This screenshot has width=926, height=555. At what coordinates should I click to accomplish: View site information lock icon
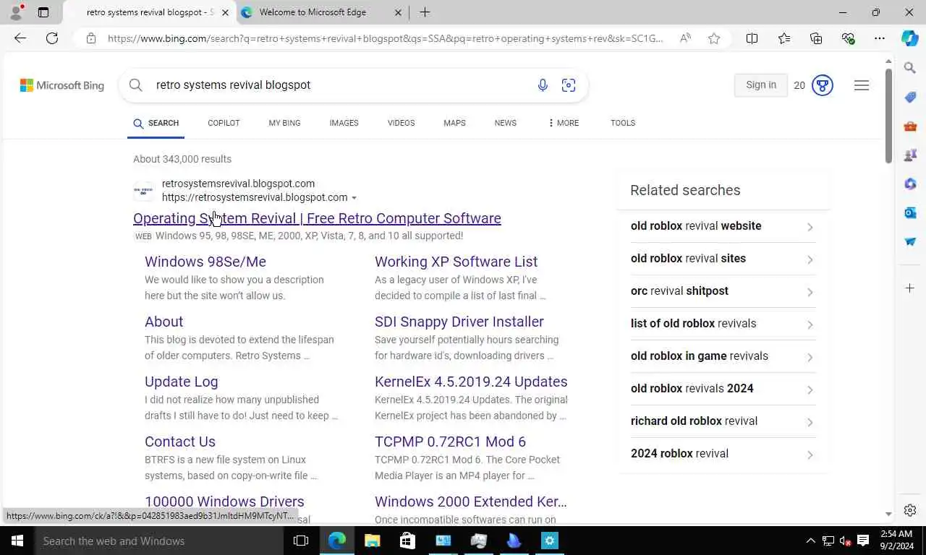coord(91,38)
